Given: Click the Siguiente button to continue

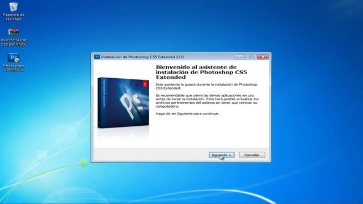Looking at the screenshot, I should pos(222,155).
